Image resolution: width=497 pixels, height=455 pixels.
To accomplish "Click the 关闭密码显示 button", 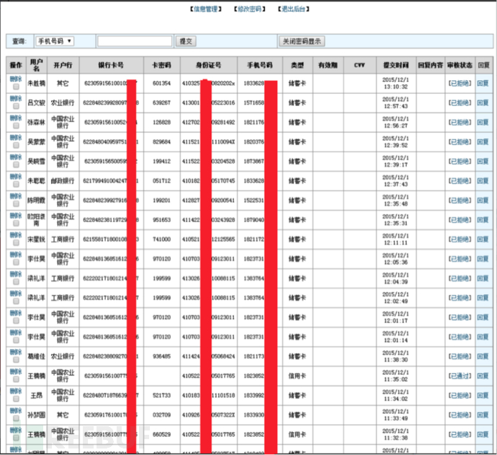I will click(302, 41).
